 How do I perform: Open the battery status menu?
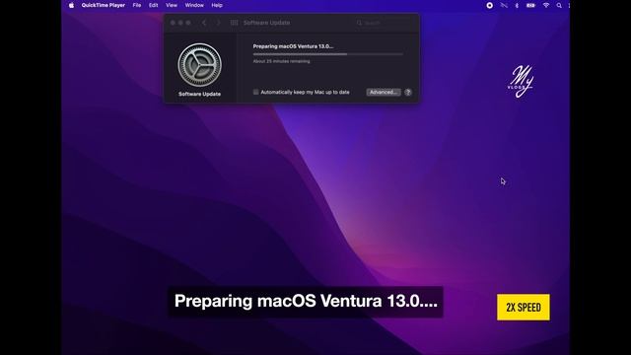coord(530,5)
